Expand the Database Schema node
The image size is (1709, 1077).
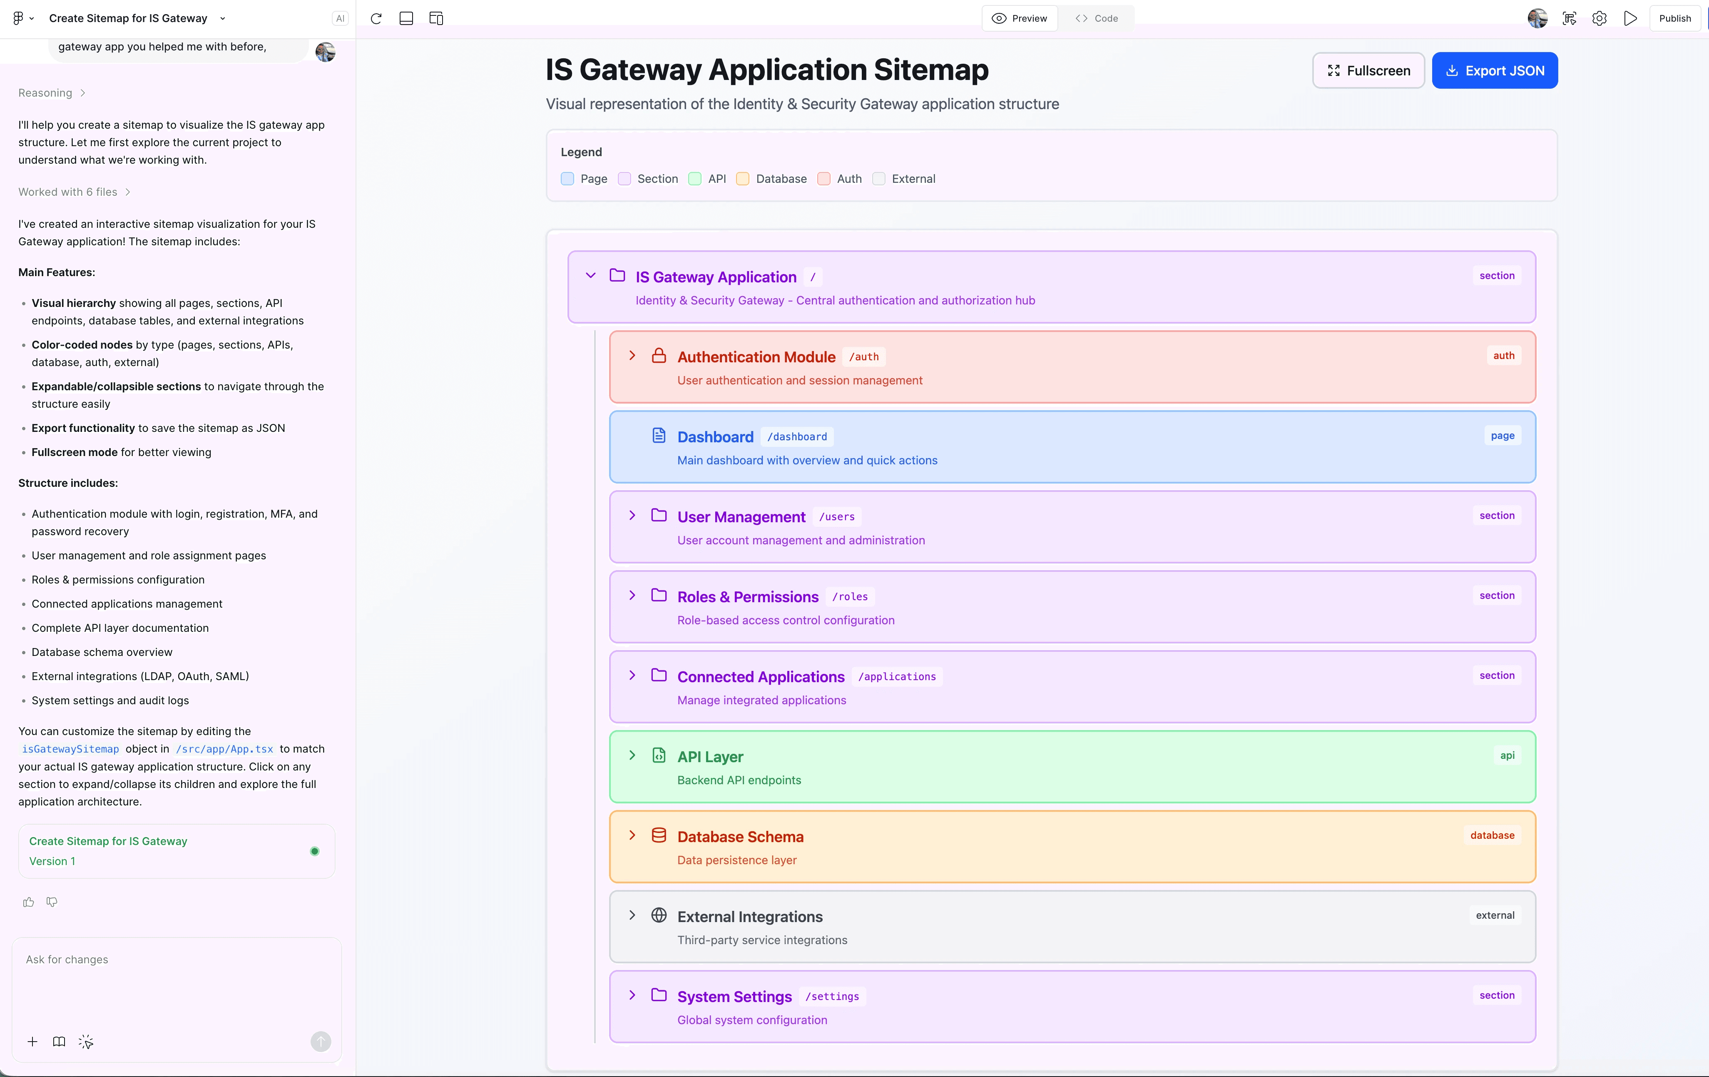click(x=633, y=835)
